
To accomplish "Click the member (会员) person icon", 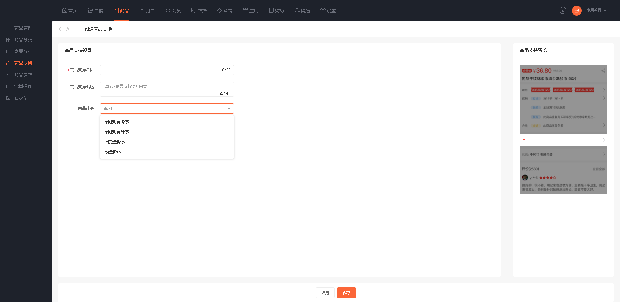I will pyautogui.click(x=168, y=10).
